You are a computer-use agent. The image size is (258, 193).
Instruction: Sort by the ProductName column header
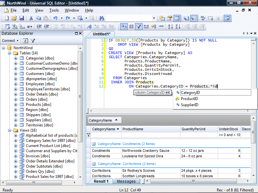pos(151,129)
